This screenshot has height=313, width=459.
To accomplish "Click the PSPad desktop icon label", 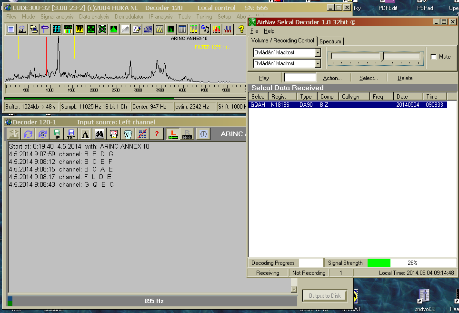I will pos(425,8).
